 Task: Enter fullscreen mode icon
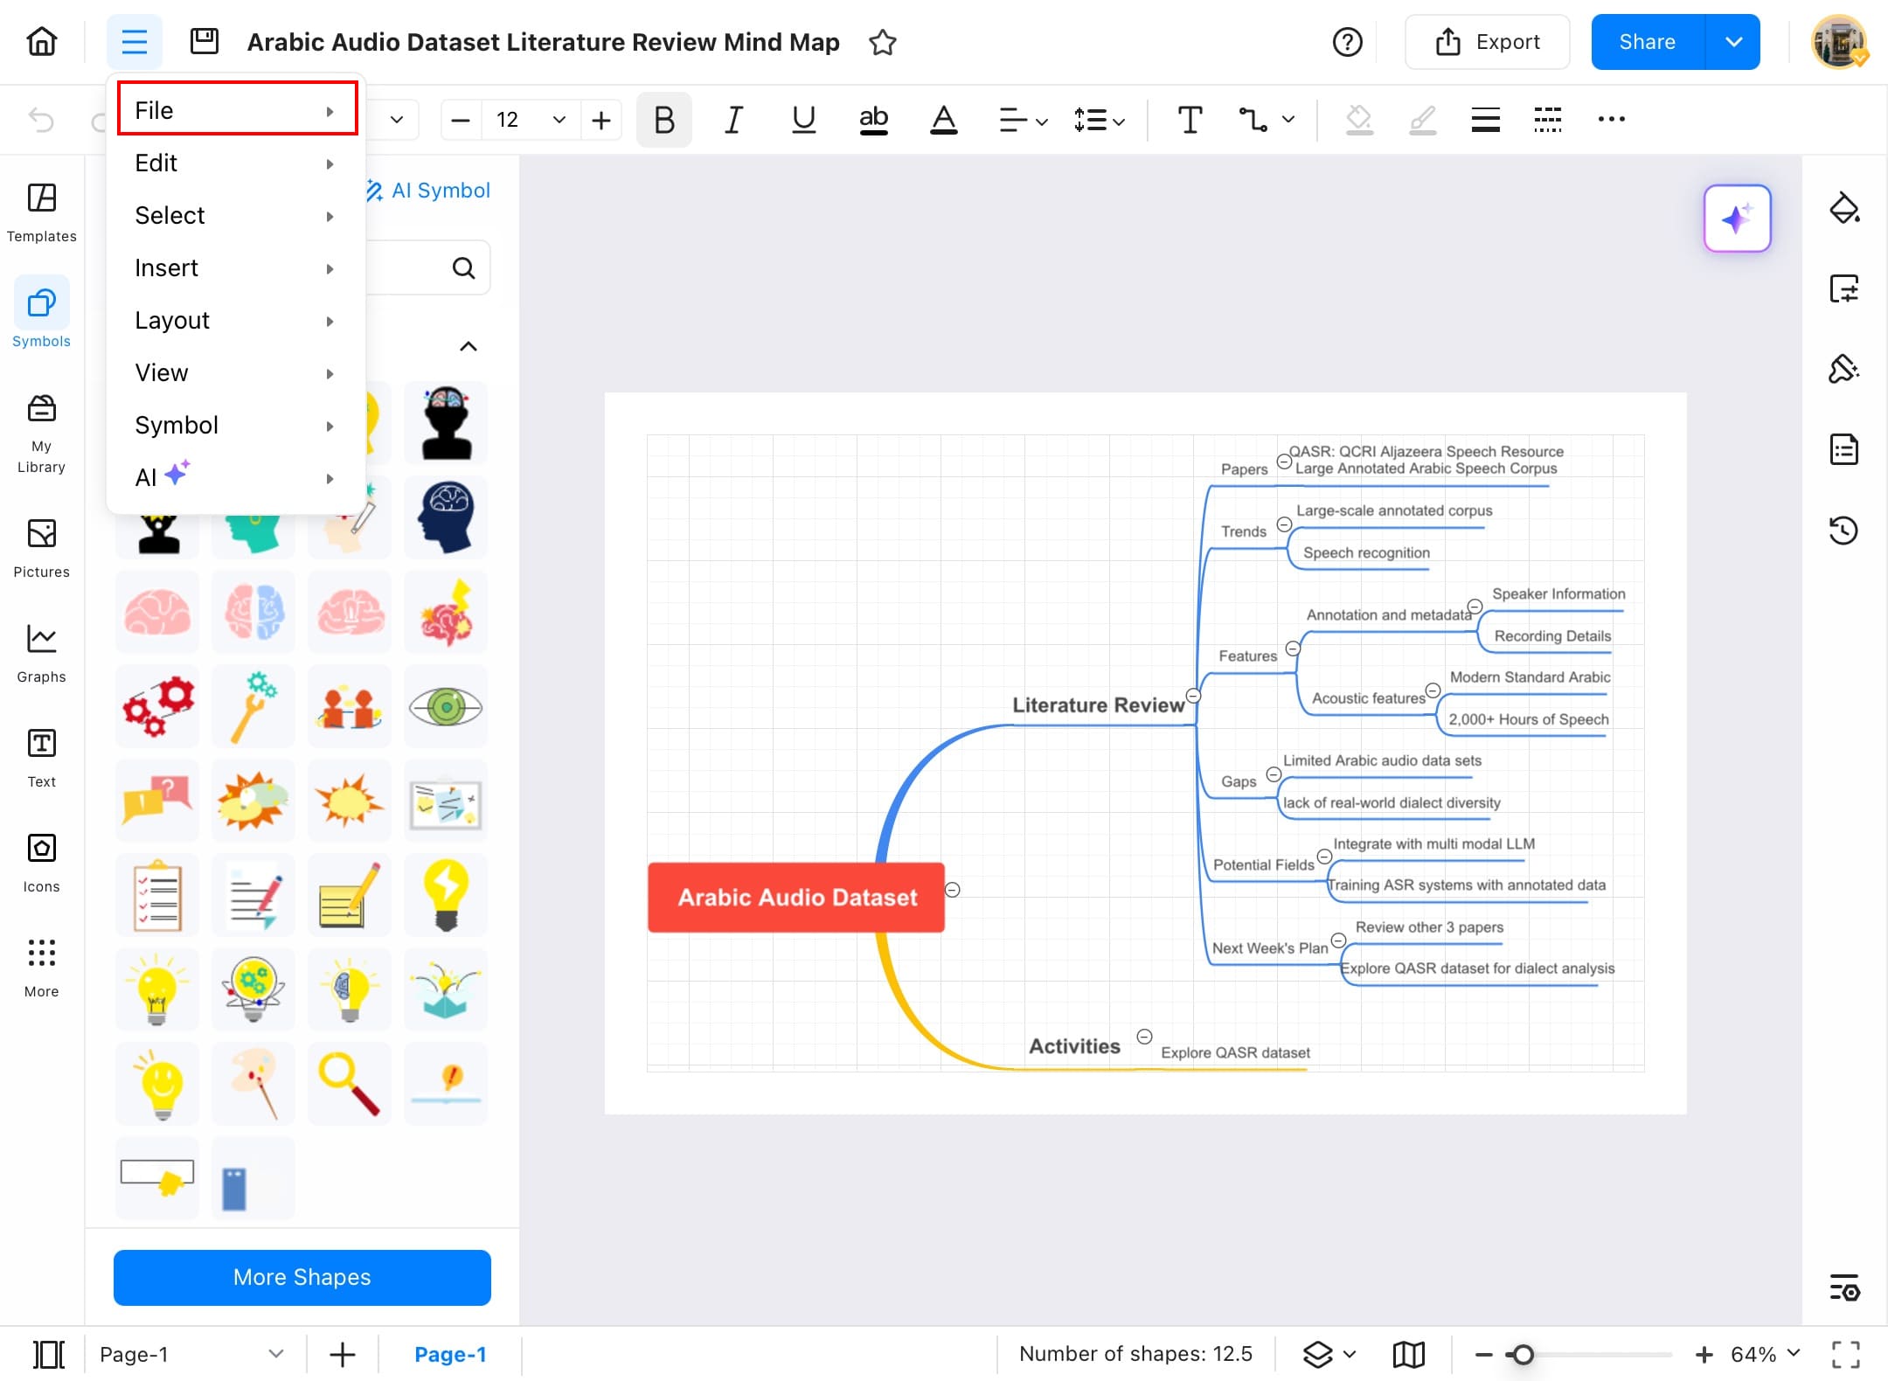tap(1845, 1354)
